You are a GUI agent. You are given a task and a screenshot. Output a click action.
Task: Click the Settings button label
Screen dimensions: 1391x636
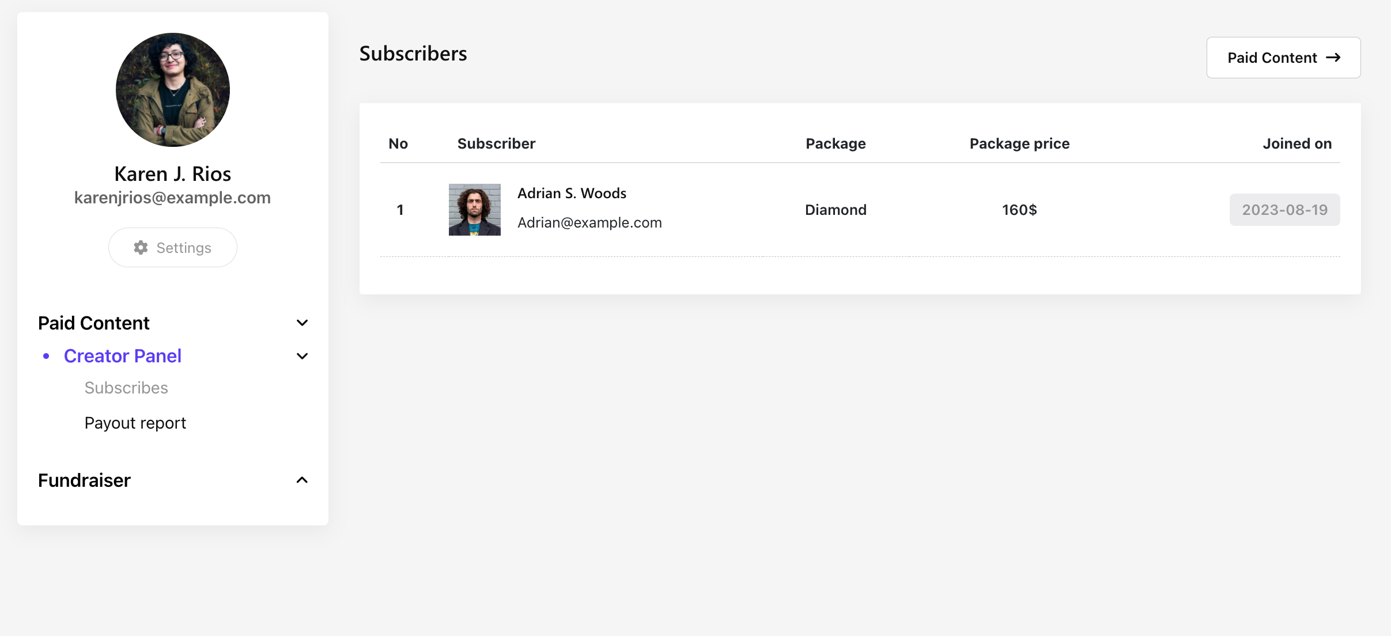click(x=184, y=248)
